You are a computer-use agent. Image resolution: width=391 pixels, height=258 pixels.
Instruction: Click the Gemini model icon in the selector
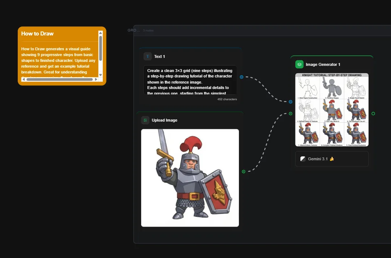click(x=303, y=158)
